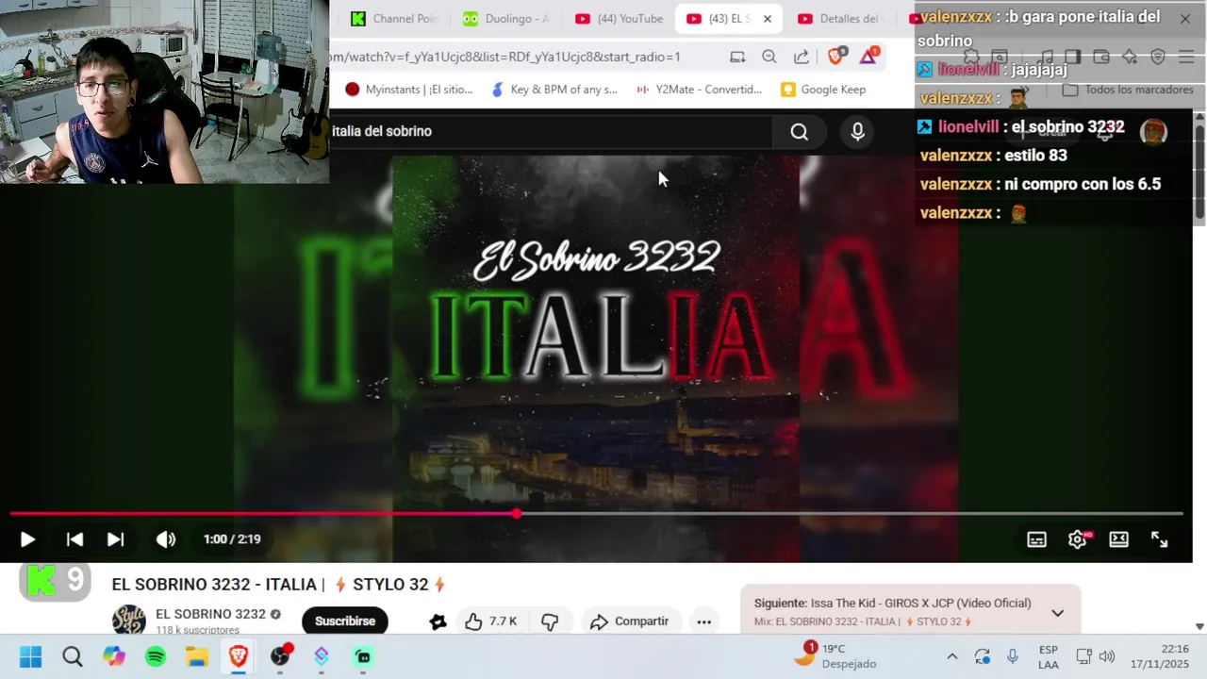Open Spotify from the taskbar
This screenshot has height=679, width=1207.
coord(156,656)
